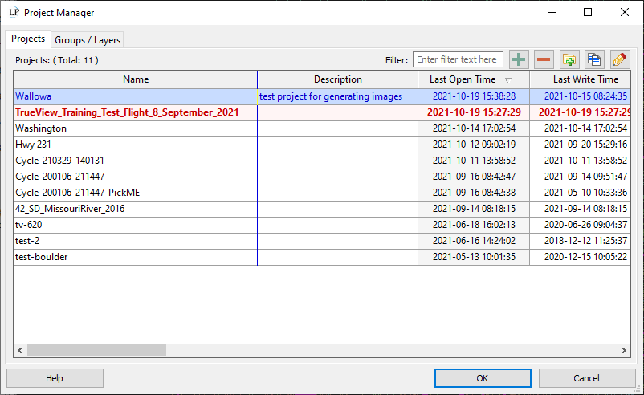The width and height of the screenshot is (644, 395).
Task: Sort by Last Open Time column header
Action: pyautogui.click(x=474, y=79)
